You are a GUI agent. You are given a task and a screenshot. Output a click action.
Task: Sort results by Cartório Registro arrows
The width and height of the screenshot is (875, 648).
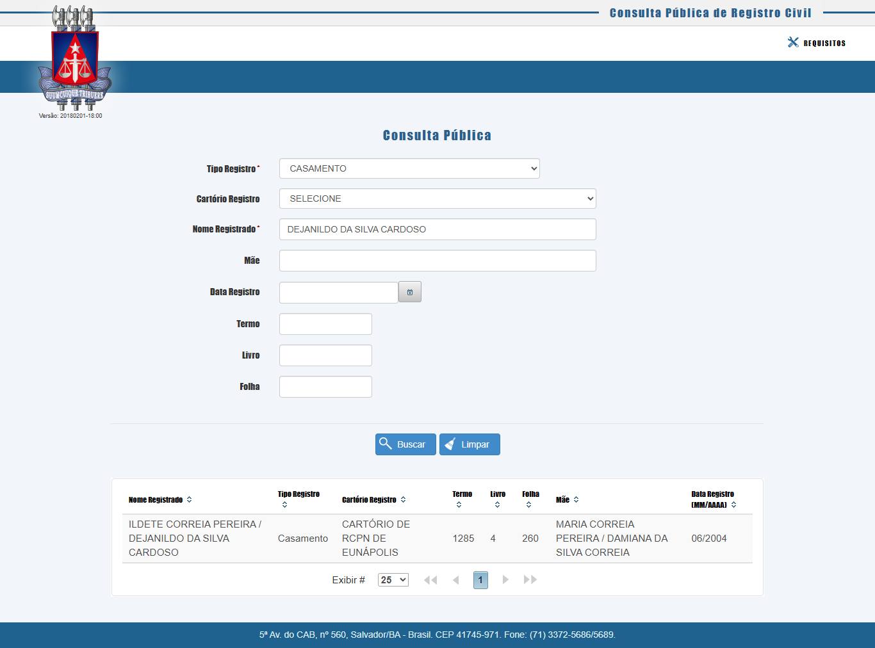pos(403,499)
